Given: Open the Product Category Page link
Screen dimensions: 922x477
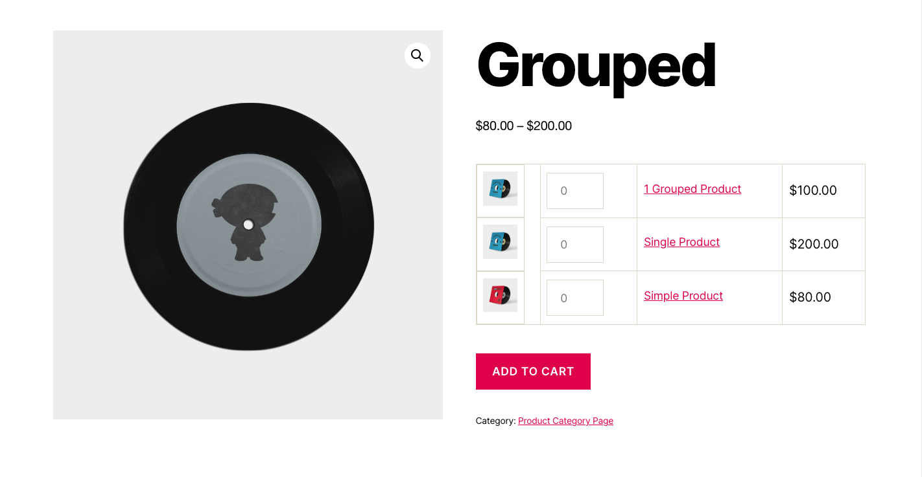Looking at the screenshot, I should tap(565, 421).
